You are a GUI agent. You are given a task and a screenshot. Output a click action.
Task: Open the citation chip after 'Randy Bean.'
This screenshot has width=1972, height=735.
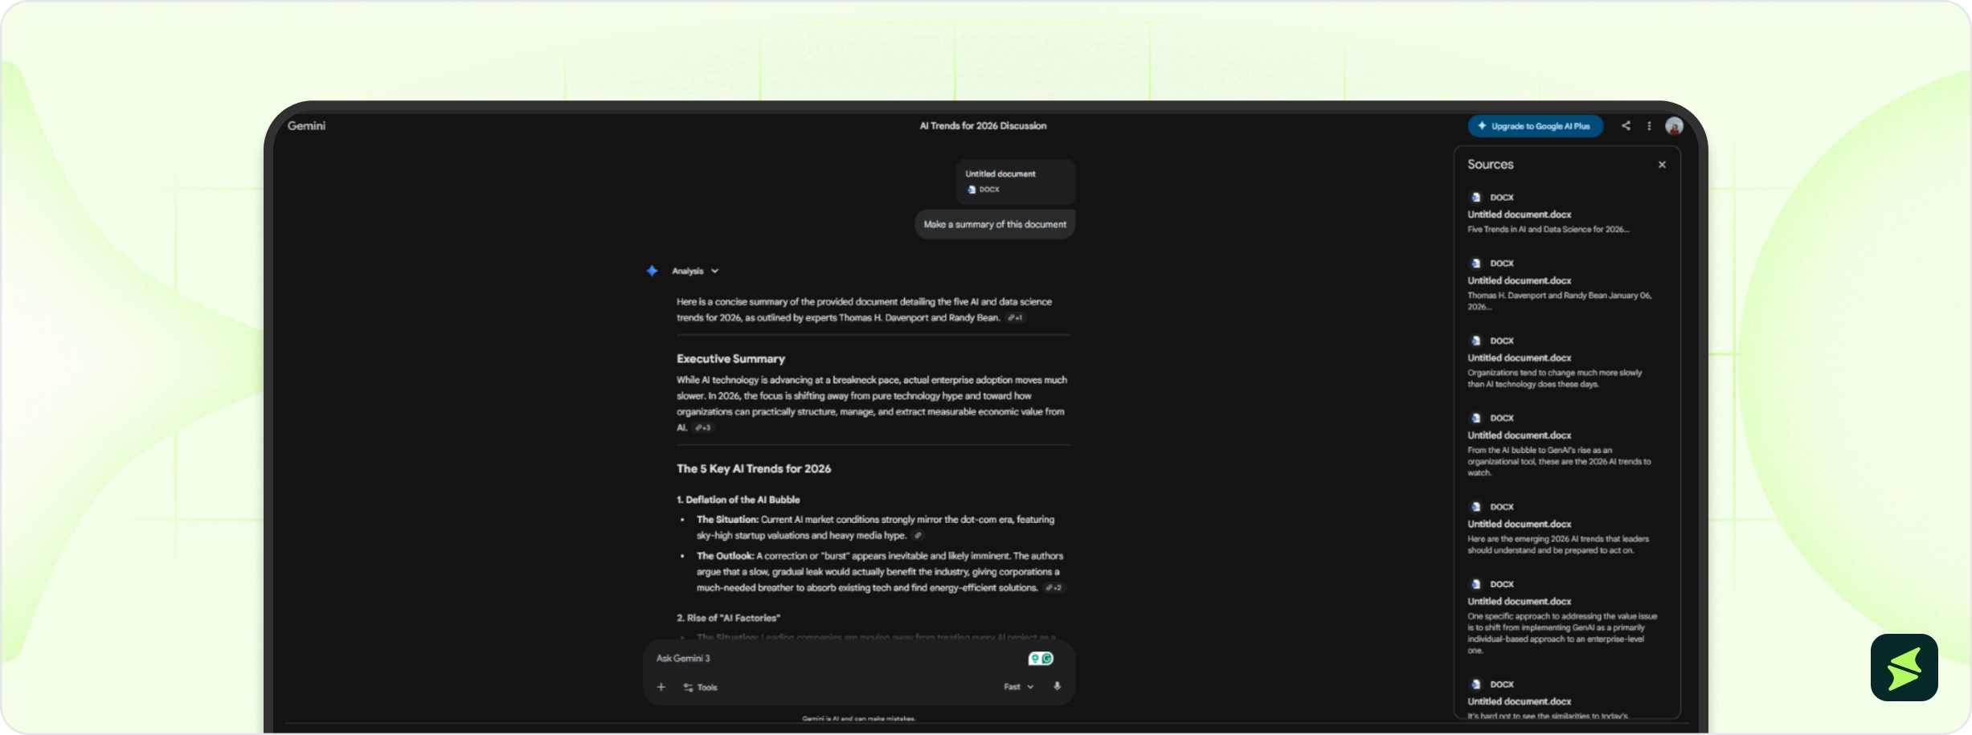(1016, 318)
